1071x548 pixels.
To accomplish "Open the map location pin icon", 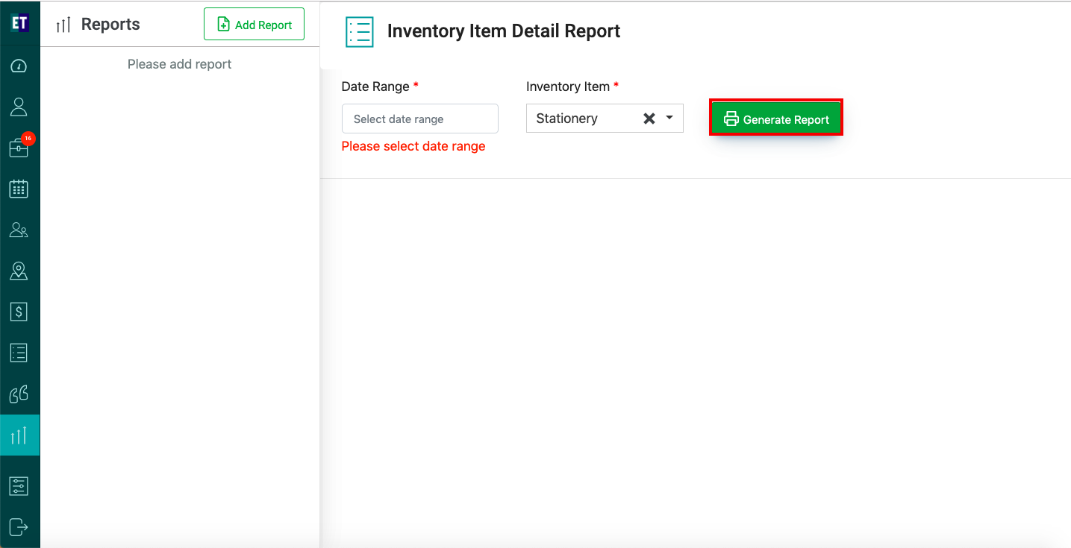I will (x=19, y=271).
